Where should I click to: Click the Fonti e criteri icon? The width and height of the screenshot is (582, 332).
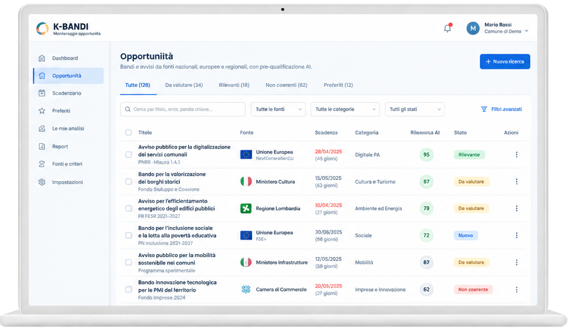pyautogui.click(x=42, y=164)
